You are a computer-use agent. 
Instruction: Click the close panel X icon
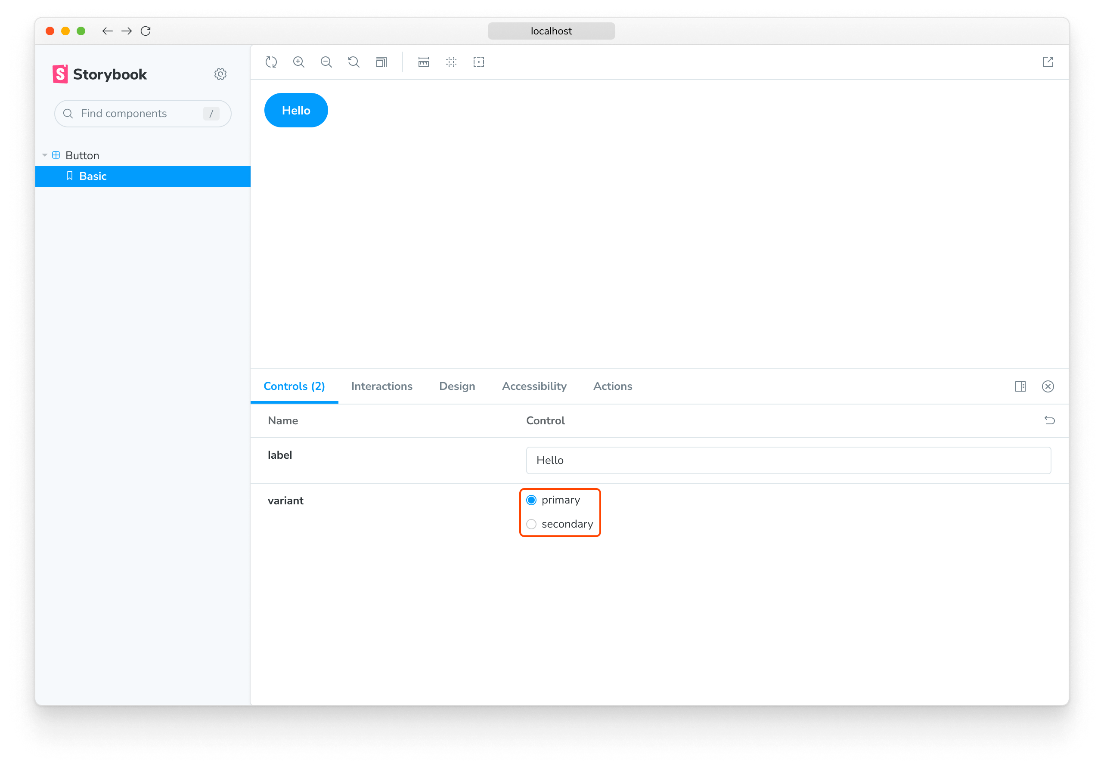point(1048,386)
